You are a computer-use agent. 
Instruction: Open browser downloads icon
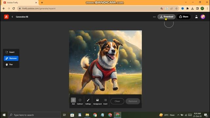193,9
